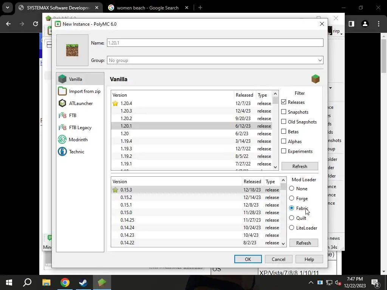Open Steam from the taskbar
Image resolution: width=387 pixels, height=290 pixels.
[x=83, y=282]
